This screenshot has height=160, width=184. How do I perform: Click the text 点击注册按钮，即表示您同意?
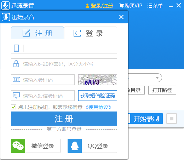(50, 107)
